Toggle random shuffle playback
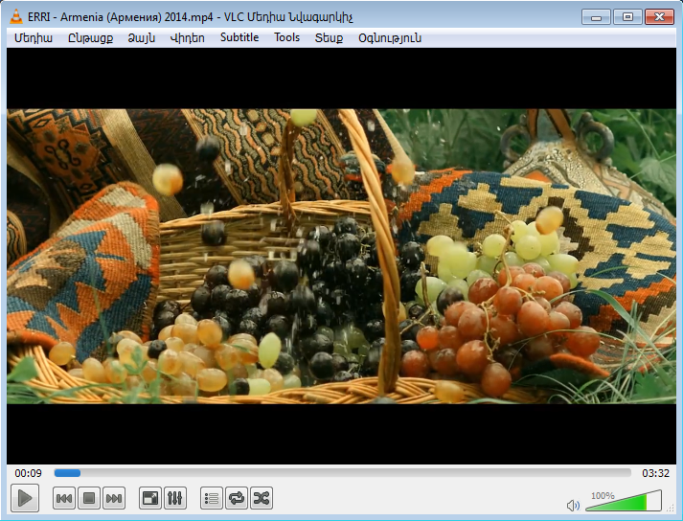This screenshot has height=521, width=683. point(262,498)
